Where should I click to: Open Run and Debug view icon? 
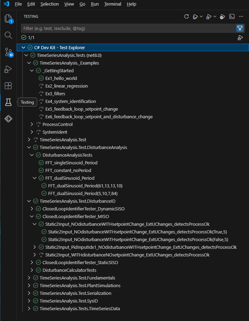click(8, 69)
